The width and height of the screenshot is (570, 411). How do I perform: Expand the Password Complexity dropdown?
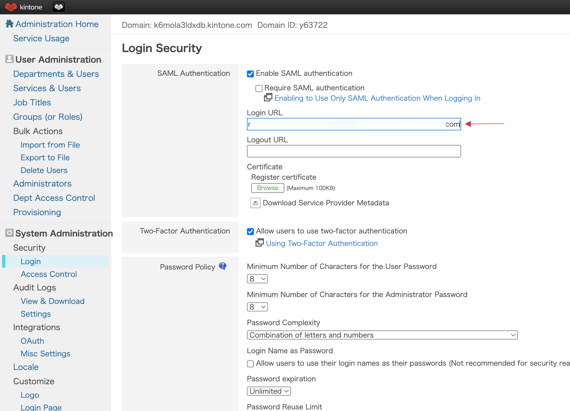382,335
